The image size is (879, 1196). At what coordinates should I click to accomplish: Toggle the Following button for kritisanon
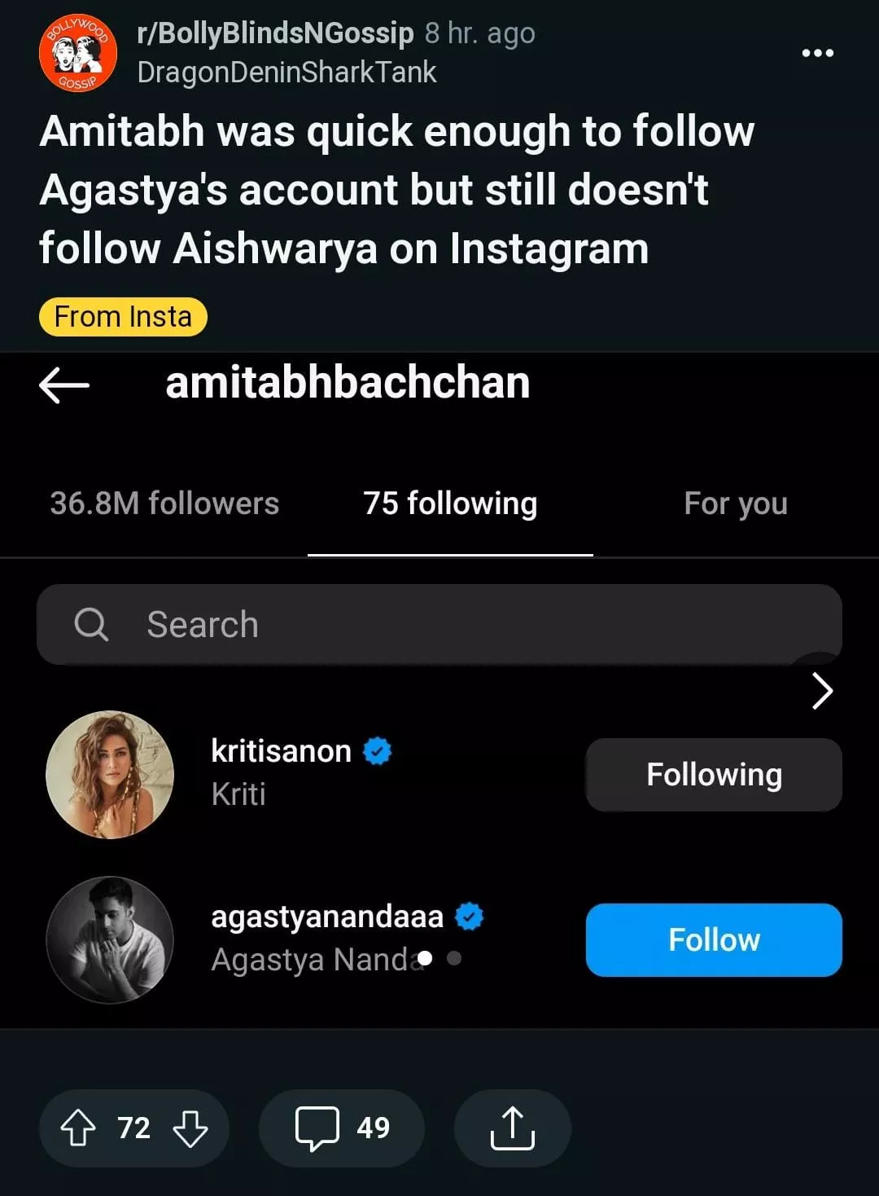tap(714, 775)
